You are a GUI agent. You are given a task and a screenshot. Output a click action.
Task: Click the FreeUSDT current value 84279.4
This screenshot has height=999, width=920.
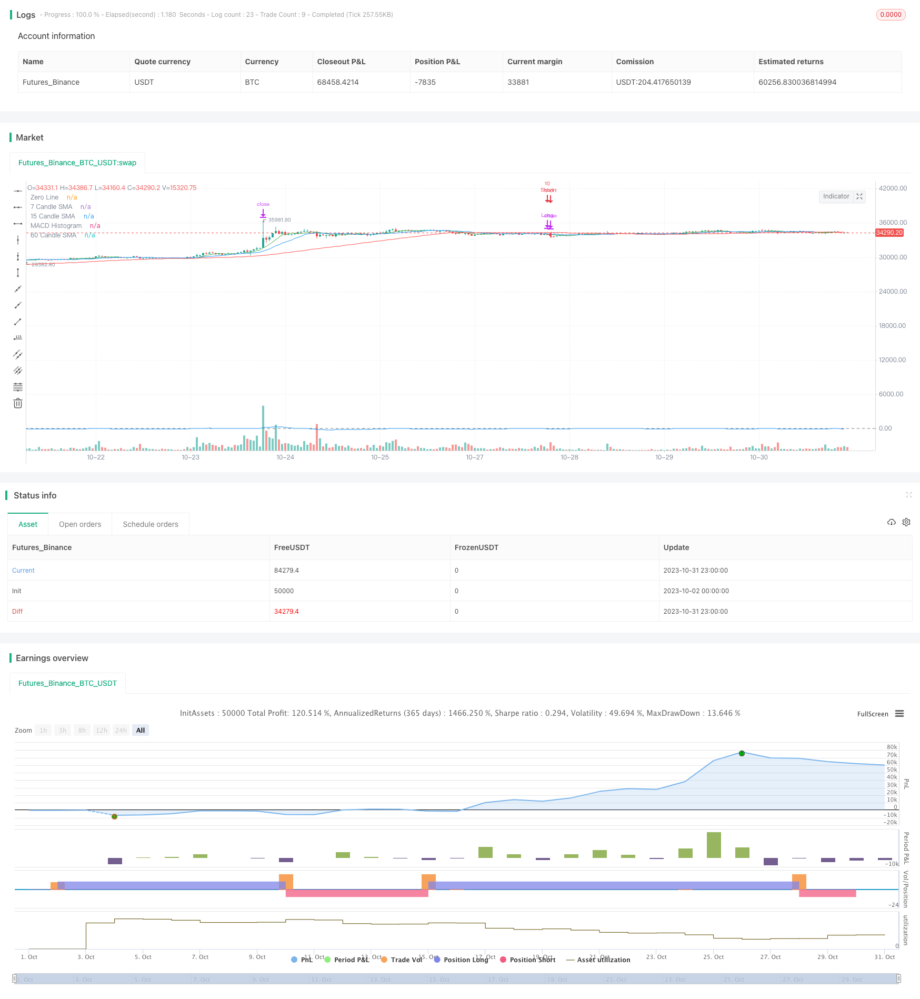pyautogui.click(x=286, y=570)
